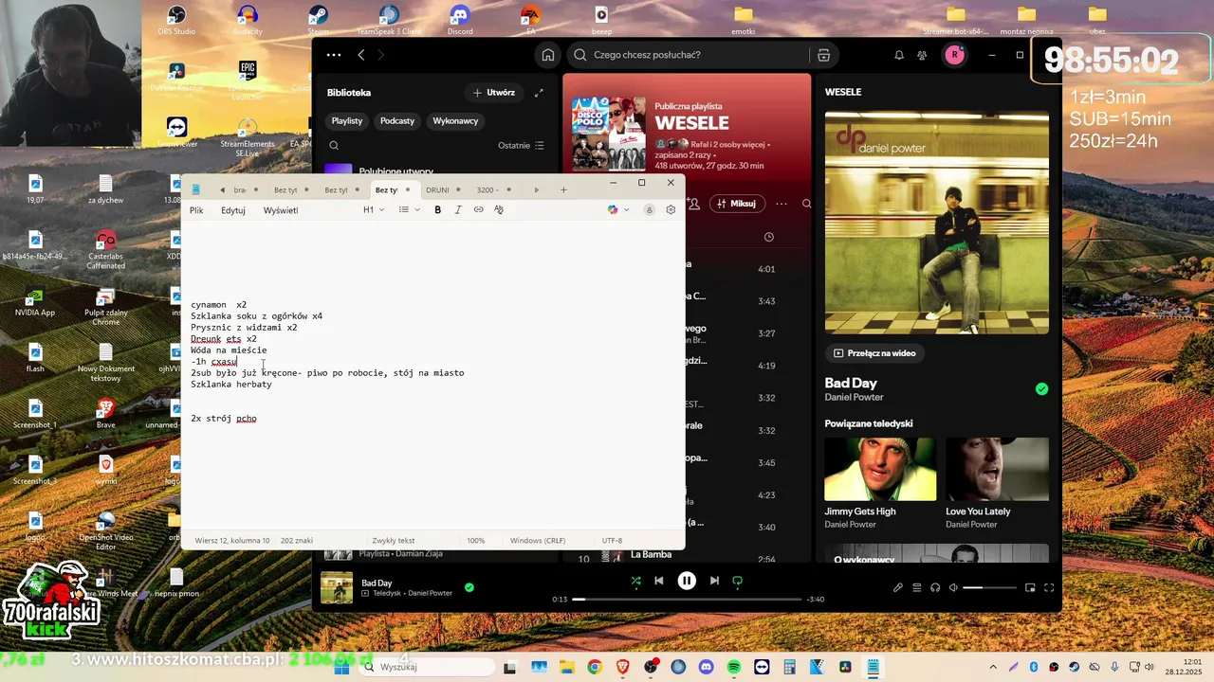Pause the playing song
The image size is (1214, 682).
687,581
